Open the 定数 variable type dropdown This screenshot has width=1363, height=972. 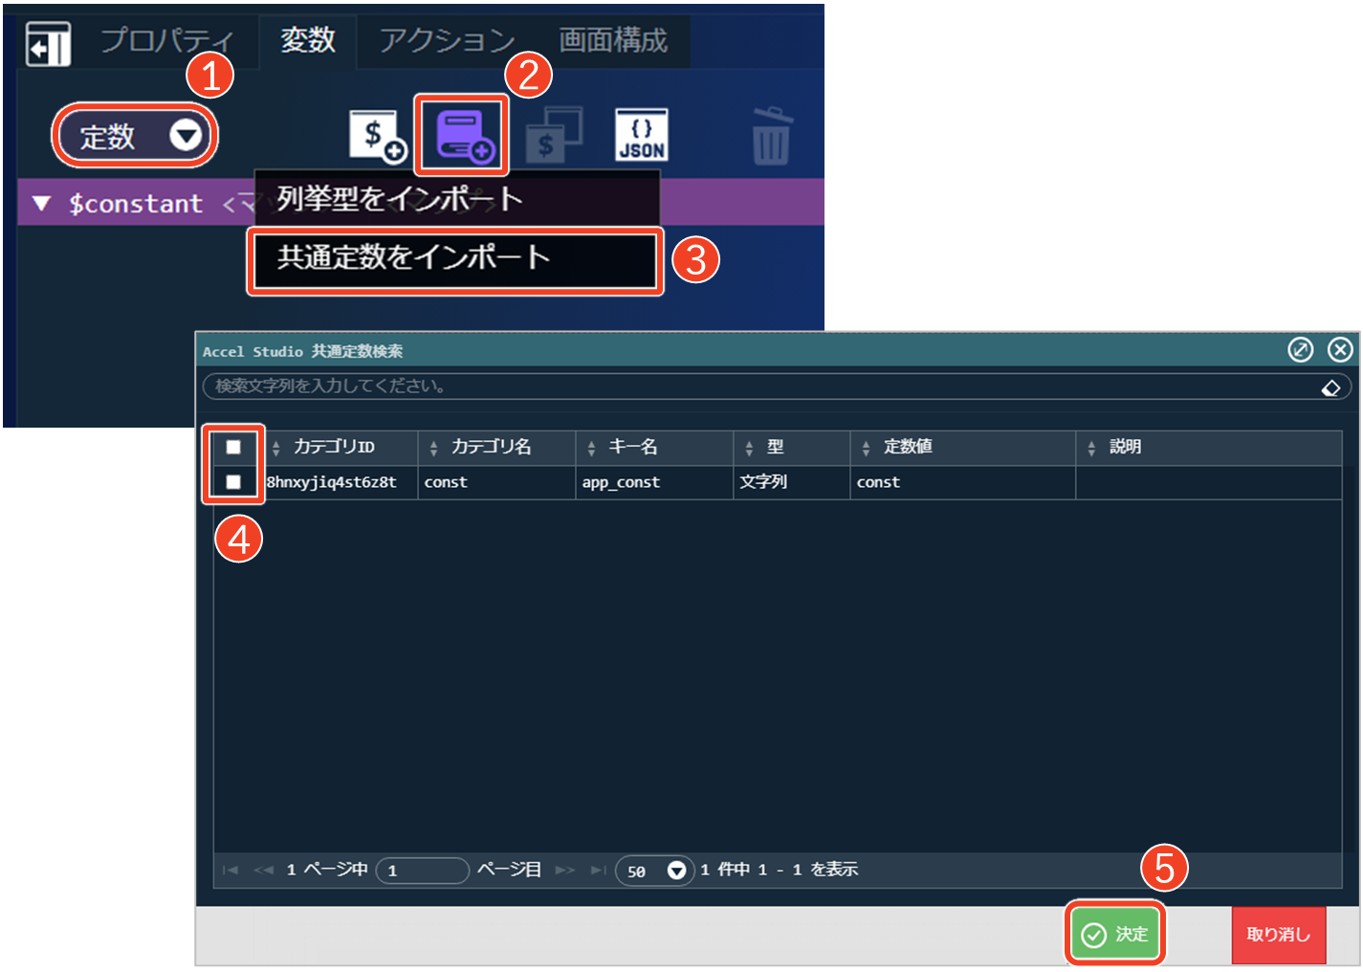point(135,137)
